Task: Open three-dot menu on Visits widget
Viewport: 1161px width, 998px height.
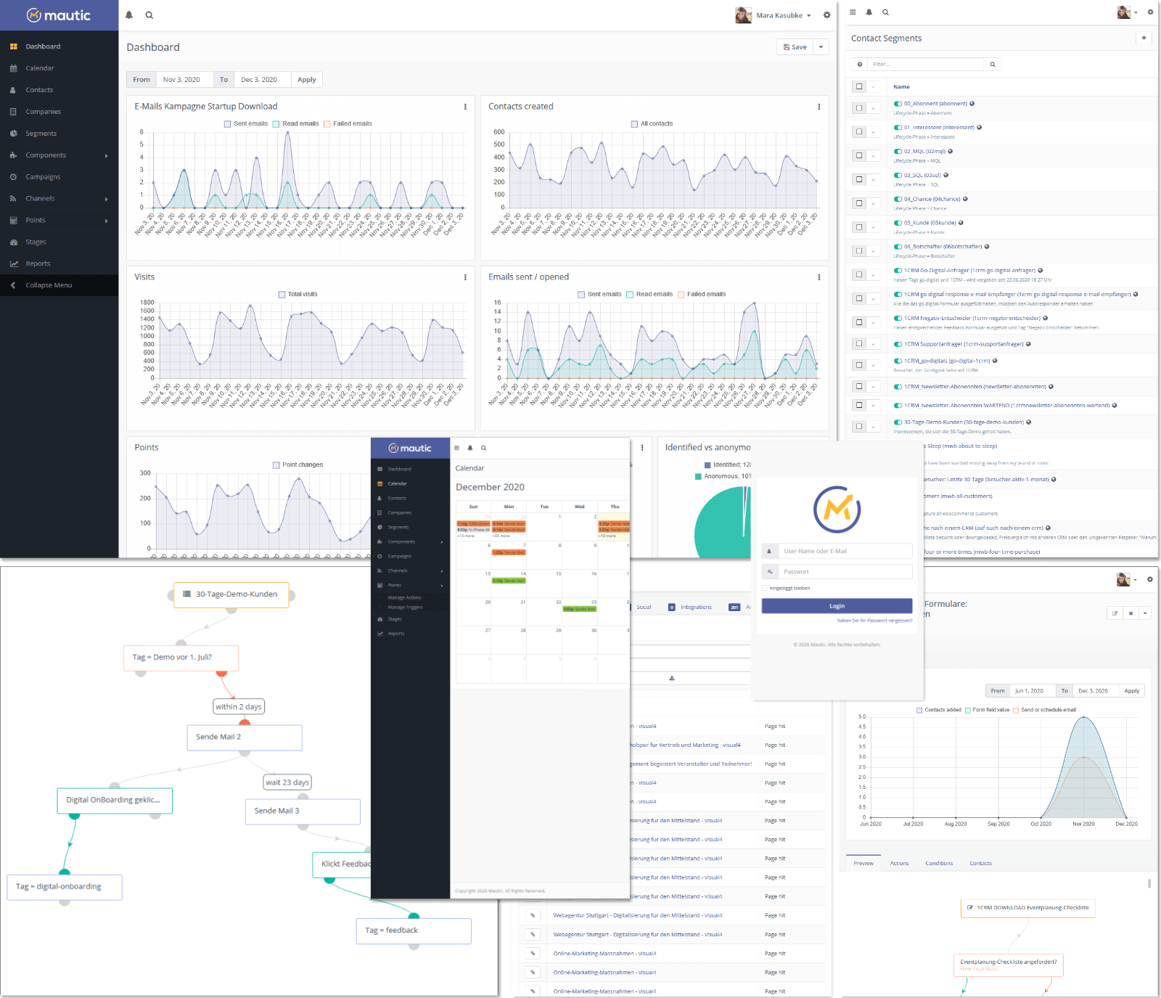Action: (465, 277)
